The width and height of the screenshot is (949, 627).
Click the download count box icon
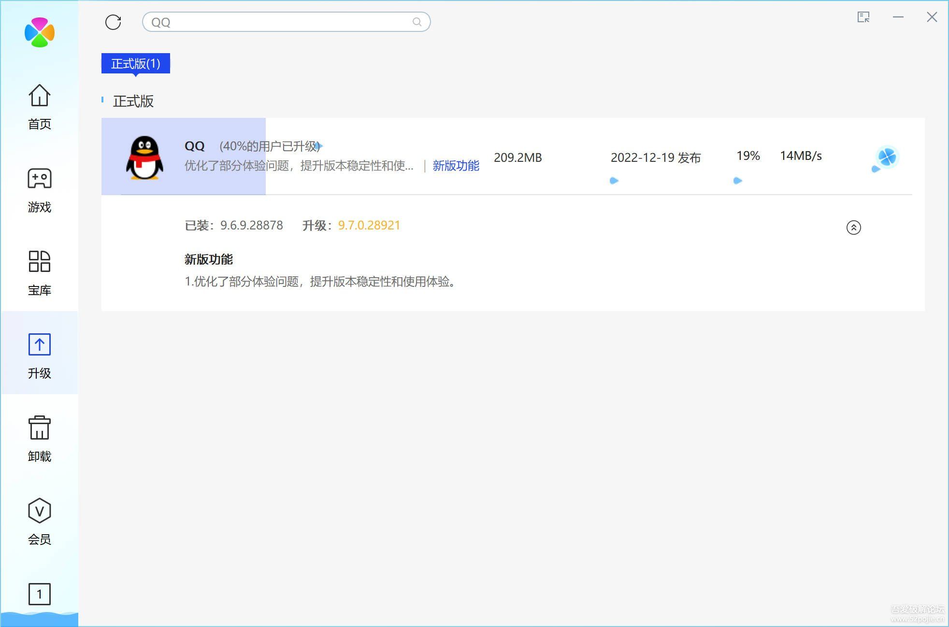[x=40, y=594]
